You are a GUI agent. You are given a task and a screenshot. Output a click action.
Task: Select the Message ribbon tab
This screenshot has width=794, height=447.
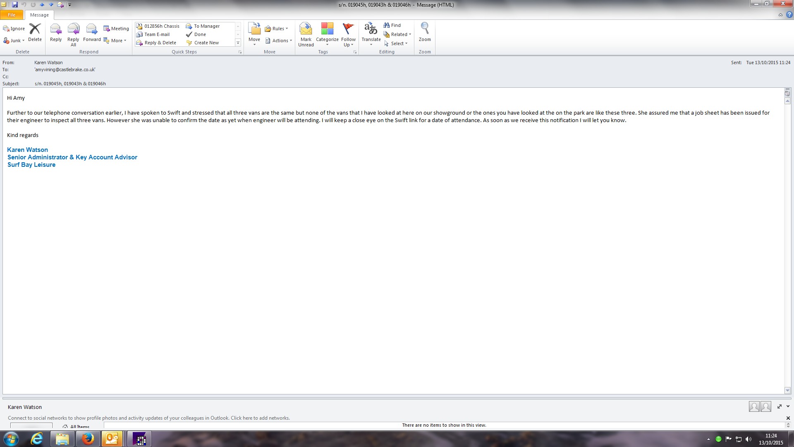pyautogui.click(x=39, y=15)
